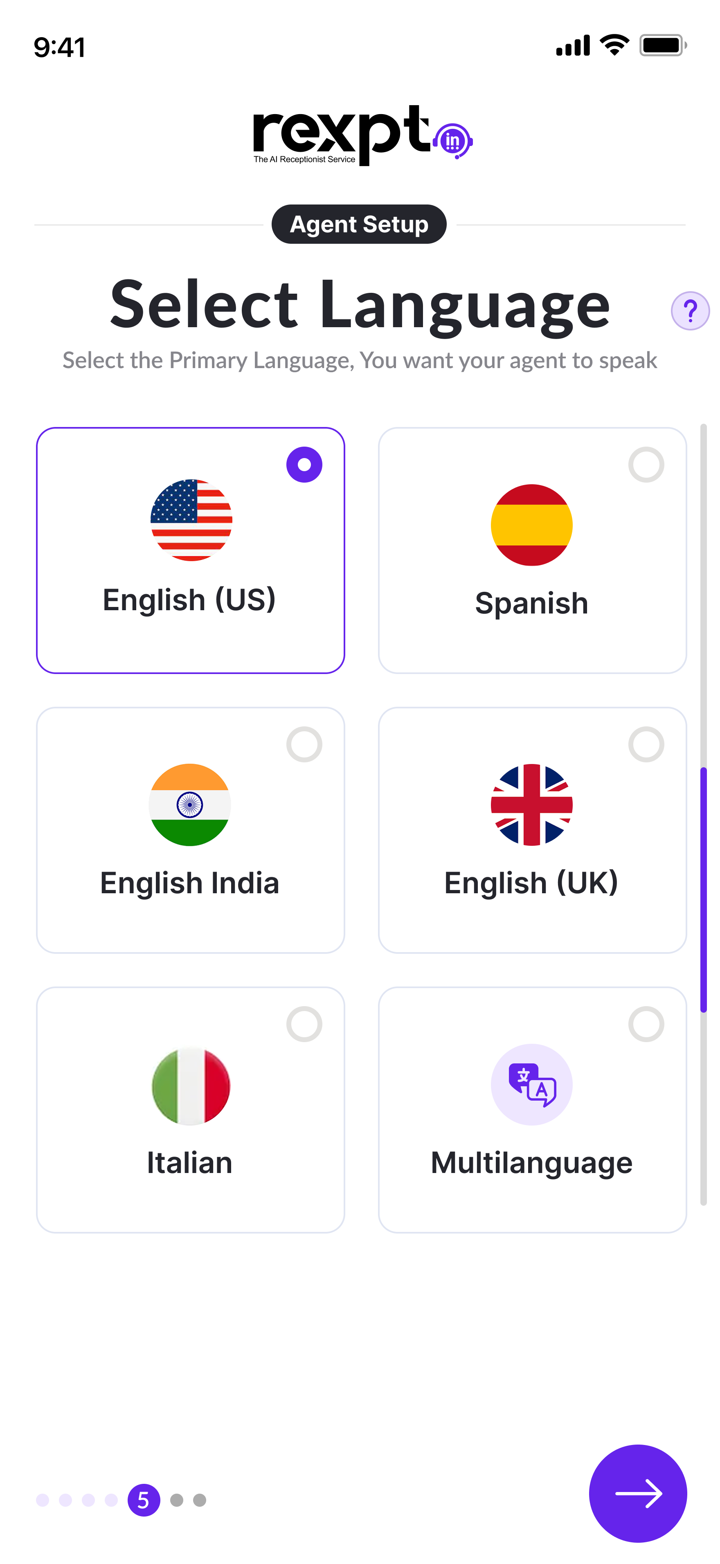Click the selected English (US) radio button
Screen dimensions: 720x1564
click(304, 465)
